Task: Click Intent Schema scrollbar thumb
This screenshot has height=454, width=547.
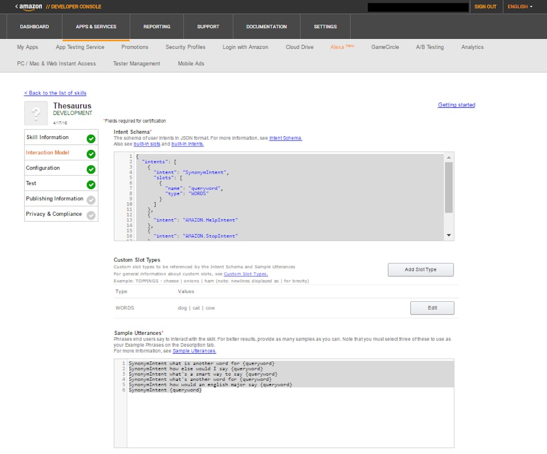Action: 449,187
